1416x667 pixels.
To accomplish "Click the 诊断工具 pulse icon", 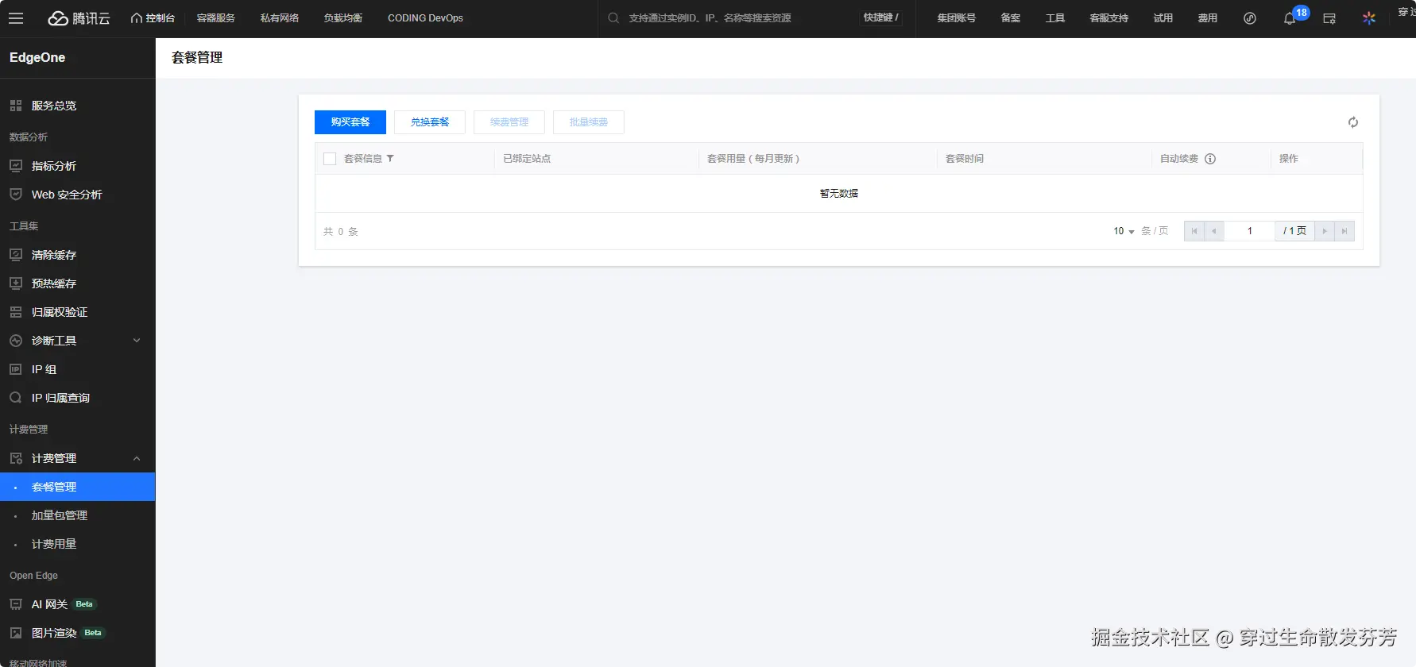I will (16, 341).
